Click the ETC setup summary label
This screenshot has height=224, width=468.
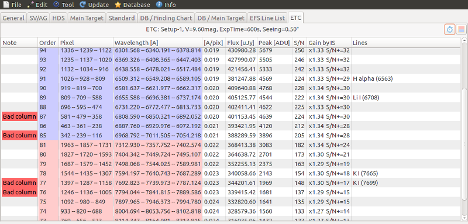[222, 29]
